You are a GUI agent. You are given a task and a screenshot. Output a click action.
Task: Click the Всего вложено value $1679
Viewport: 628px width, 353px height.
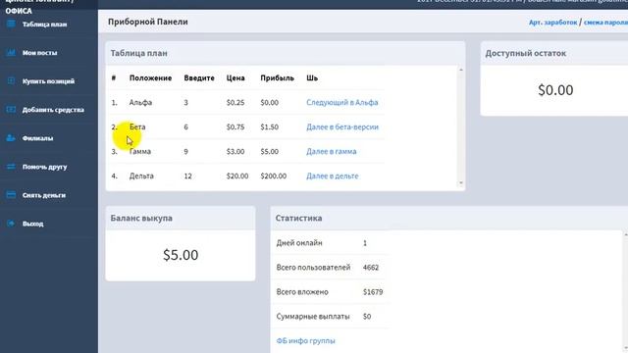pos(373,292)
